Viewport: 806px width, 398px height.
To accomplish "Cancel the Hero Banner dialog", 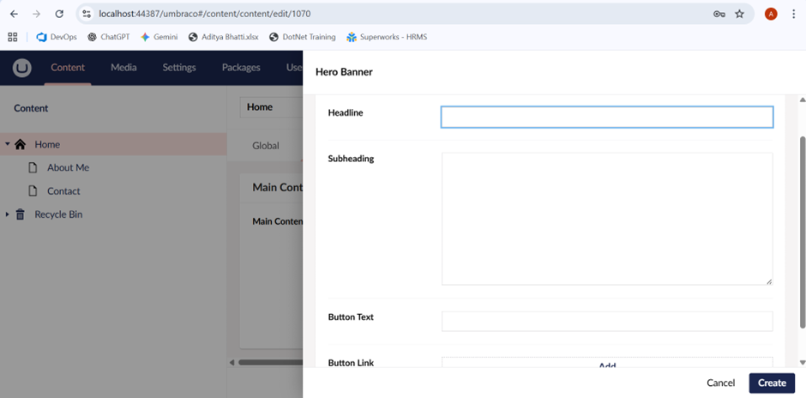I will tap(720, 383).
